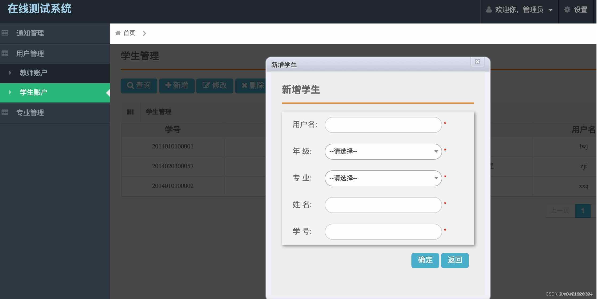Expand the 学生账户 arrow

point(10,92)
